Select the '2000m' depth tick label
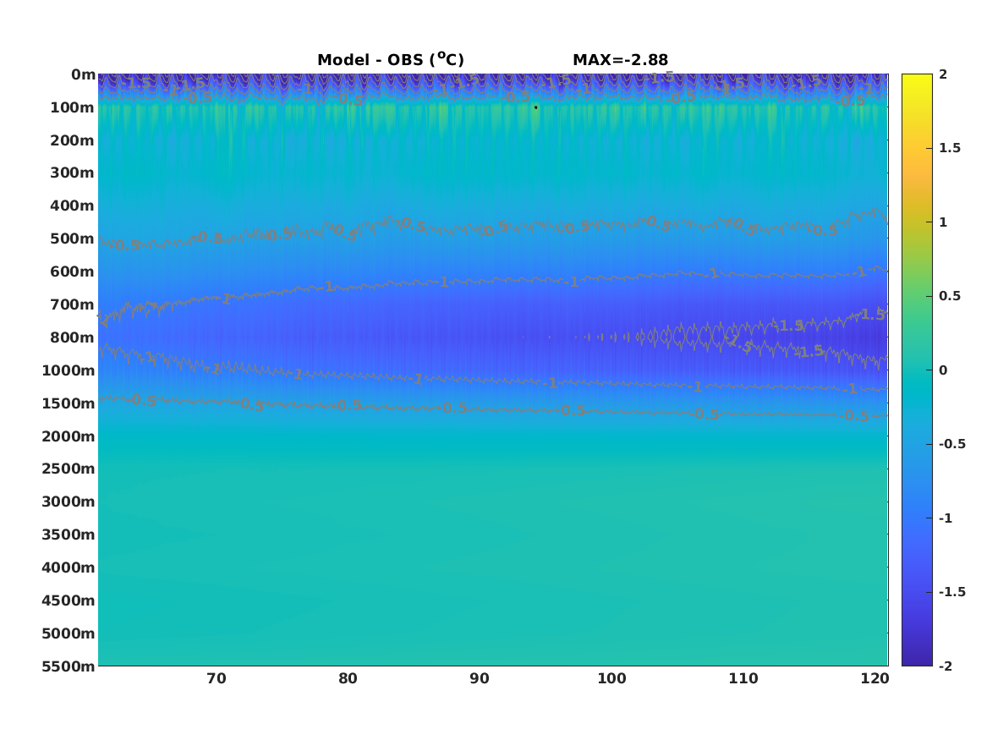987x740 pixels. [x=68, y=436]
